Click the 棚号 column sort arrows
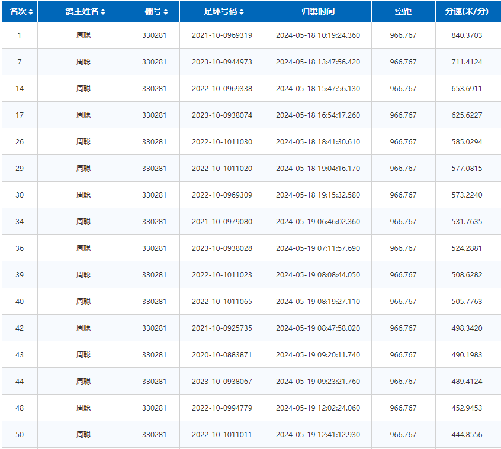This screenshot has width=501, height=449. (166, 12)
